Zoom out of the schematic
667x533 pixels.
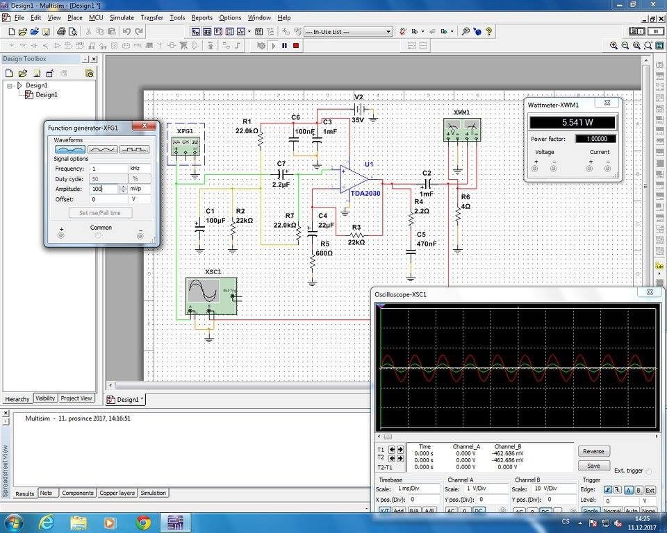click(x=625, y=46)
